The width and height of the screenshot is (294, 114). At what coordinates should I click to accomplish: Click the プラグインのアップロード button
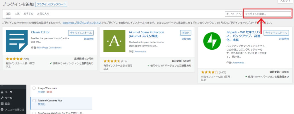pos(51,4)
